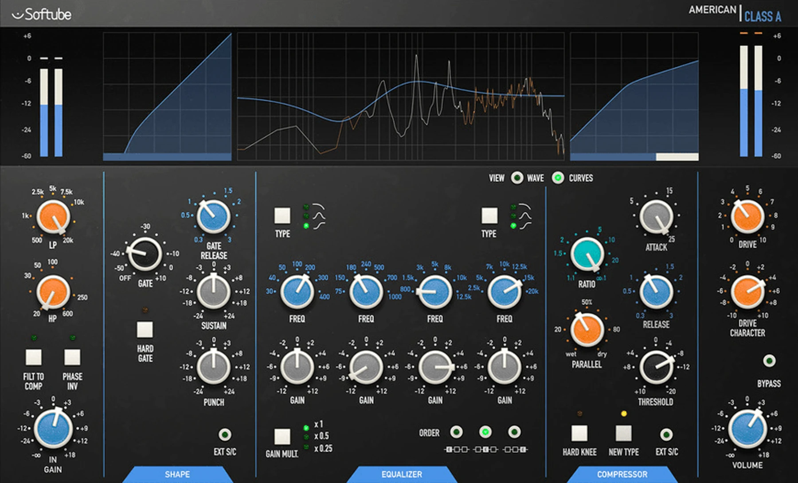Toggle the compressor NEW TYPE button
This screenshot has height=483, width=798.
624,433
